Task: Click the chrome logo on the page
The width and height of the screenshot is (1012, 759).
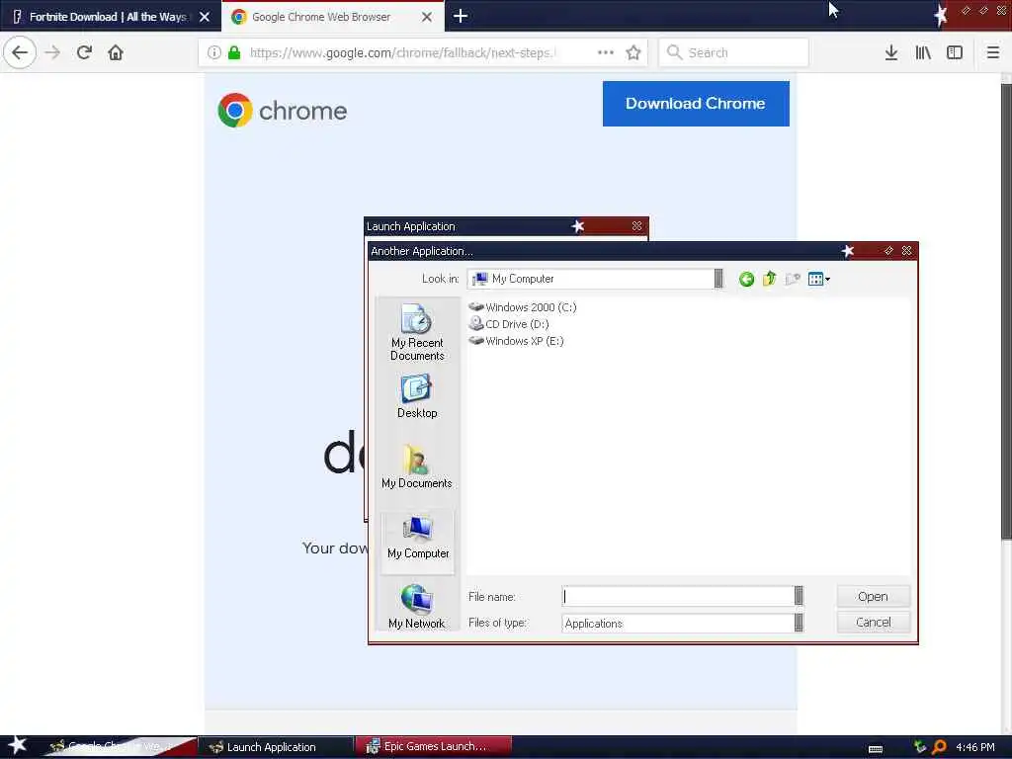Action: click(282, 111)
